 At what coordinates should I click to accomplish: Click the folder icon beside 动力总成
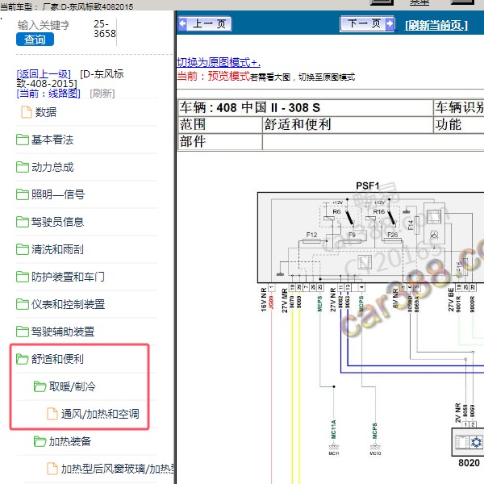23,167
